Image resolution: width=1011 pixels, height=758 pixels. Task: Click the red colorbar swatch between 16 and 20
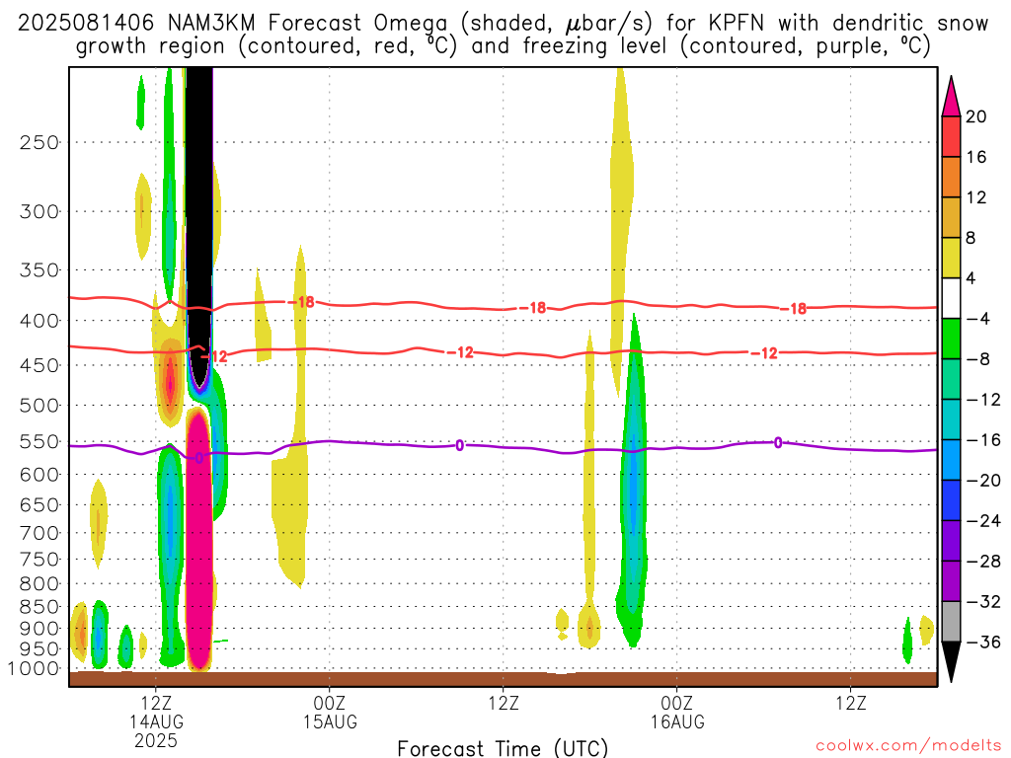click(x=951, y=136)
